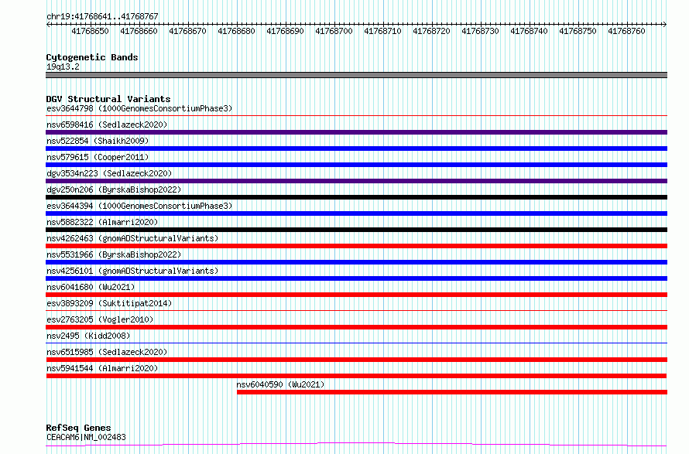Viewport: 689px width, 454px height.
Task: Select the short red bar under nsv6040590
Action: pyautogui.click(x=452, y=392)
